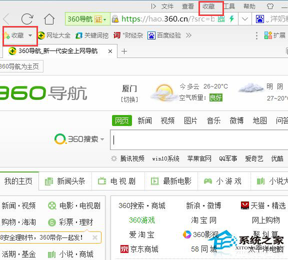The height and width of the screenshot is (260, 288).
Task: Open the 天猫·精选 site link
Action: 263,205
